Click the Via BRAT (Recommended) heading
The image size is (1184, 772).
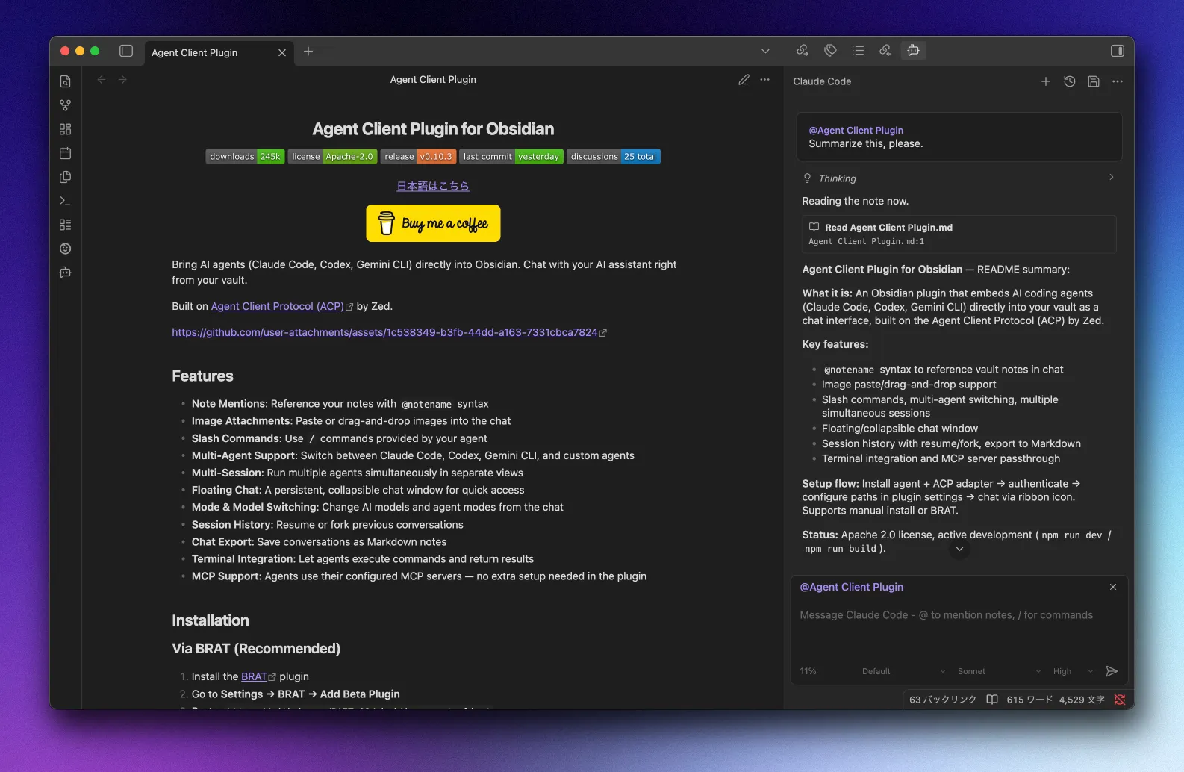(256, 649)
